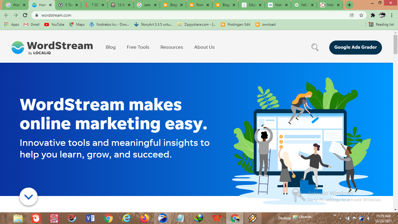The image size is (398, 224).
Task: Click the volume speaker tray icon
Action: pyautogui.click(x=369, y=218)
